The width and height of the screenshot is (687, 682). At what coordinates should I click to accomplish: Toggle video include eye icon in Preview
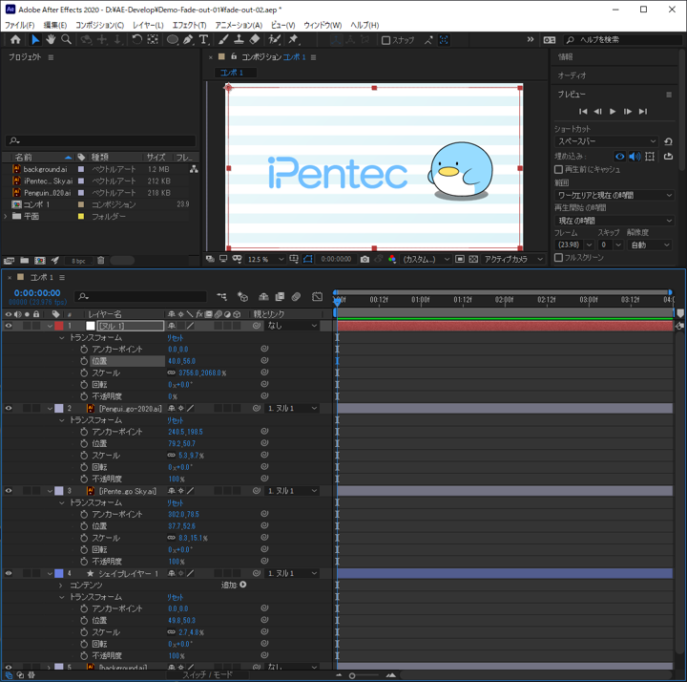pos(619,156)
